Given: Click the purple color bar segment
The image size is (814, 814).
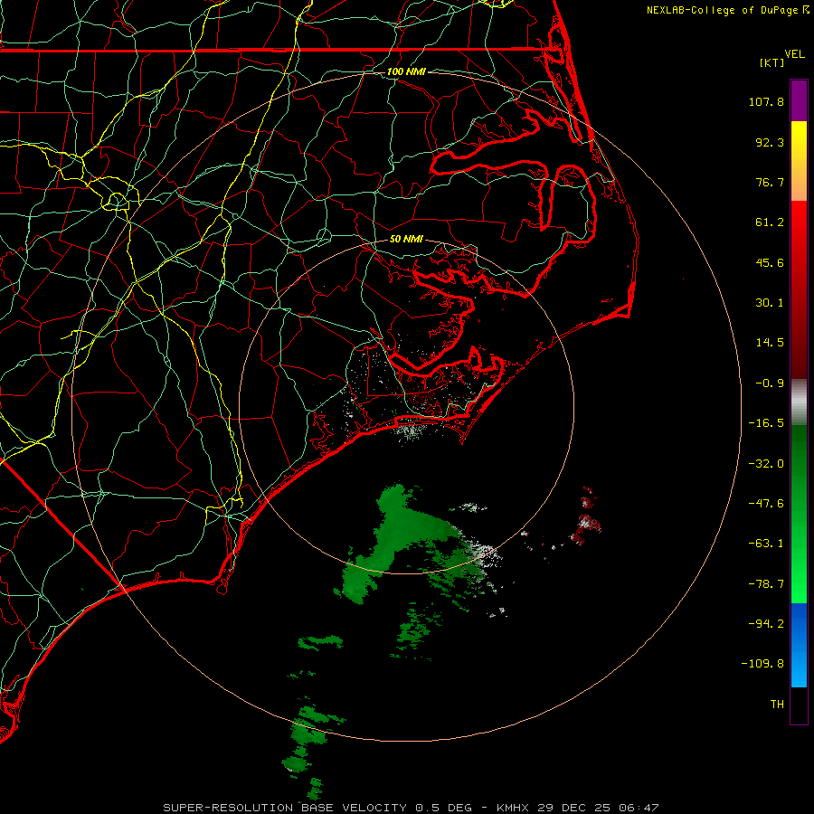Looking at the screenshot, I should 799,100.
